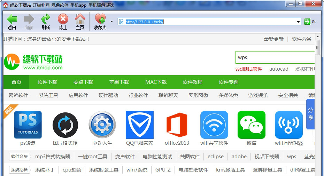This screenshot has width=324, height=183.
Task: Select the 安卓下载 navigation tab
Action: 83,82
